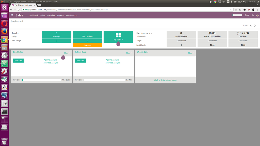Open the conversations chat bubble icon
Viewport: 260px width, 146px height.
[x=253, y=15]
